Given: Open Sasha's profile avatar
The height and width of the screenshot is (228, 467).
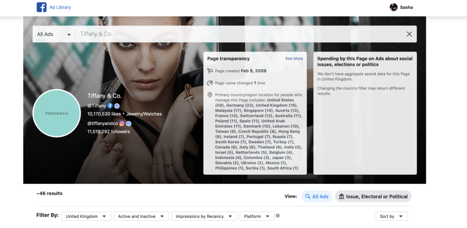Looking at the screenshot, I should [x=394, y=7].
